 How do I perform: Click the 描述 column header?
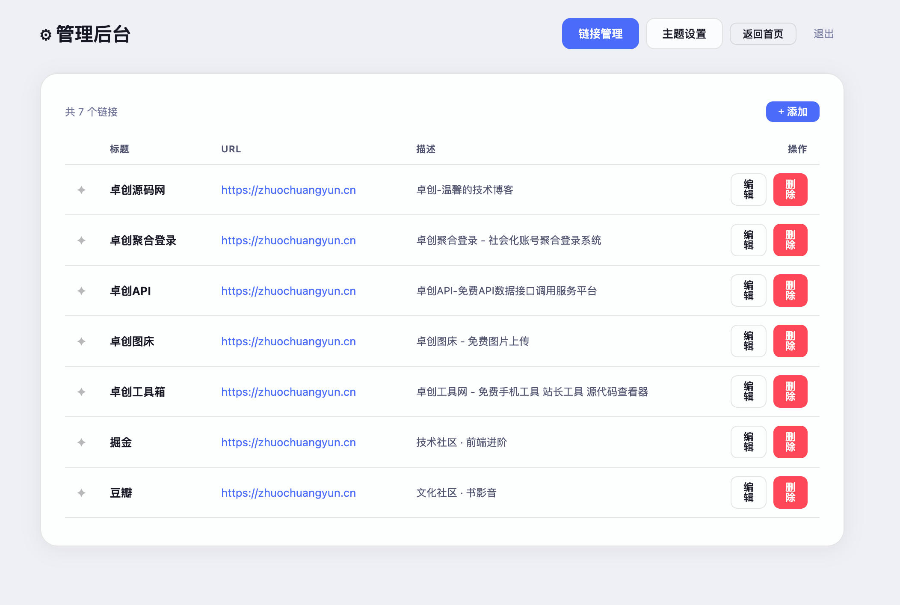coord(426,149)
